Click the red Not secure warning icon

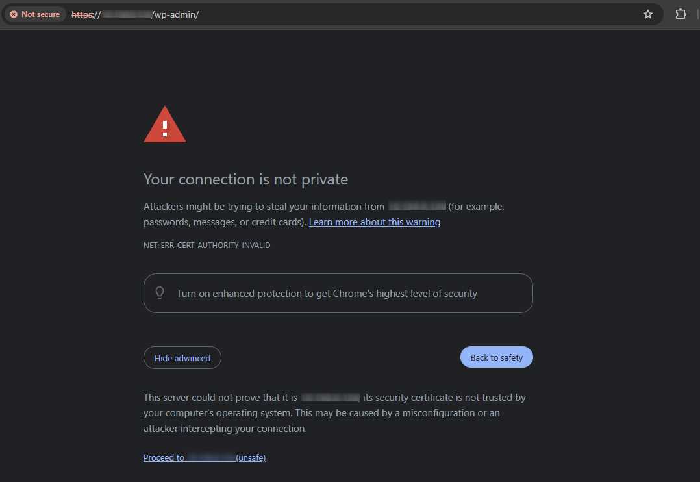coord(14,14)
